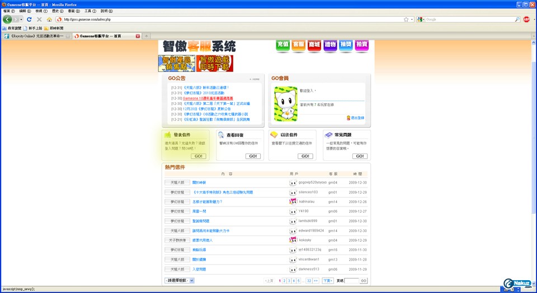Go to the browser home page icon
The image size is (537, 293).
[x=49, y=19]
